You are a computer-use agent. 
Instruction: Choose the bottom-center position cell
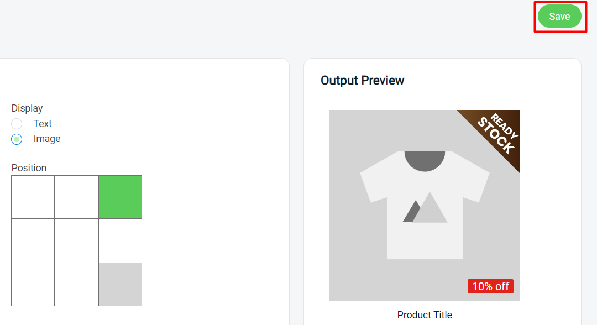[76, 284]
